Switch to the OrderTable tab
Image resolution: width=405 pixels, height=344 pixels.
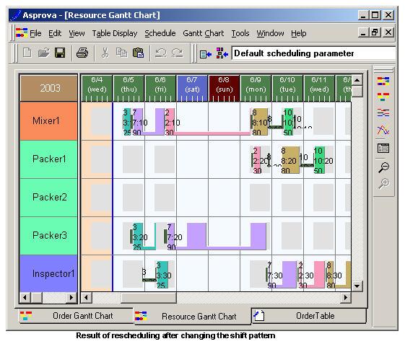[309, 316]
